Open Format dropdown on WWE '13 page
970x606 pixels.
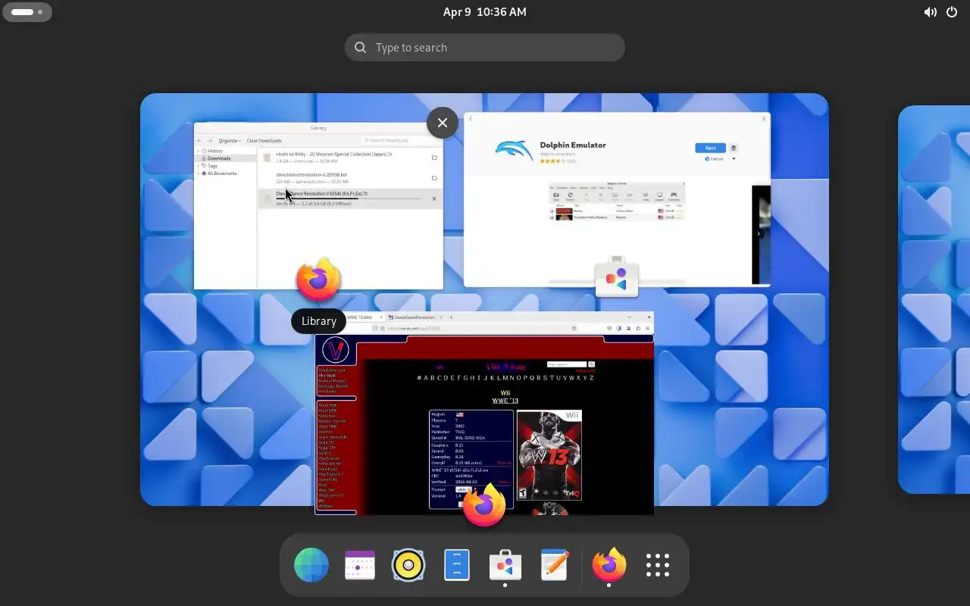(x=464, y=489)
